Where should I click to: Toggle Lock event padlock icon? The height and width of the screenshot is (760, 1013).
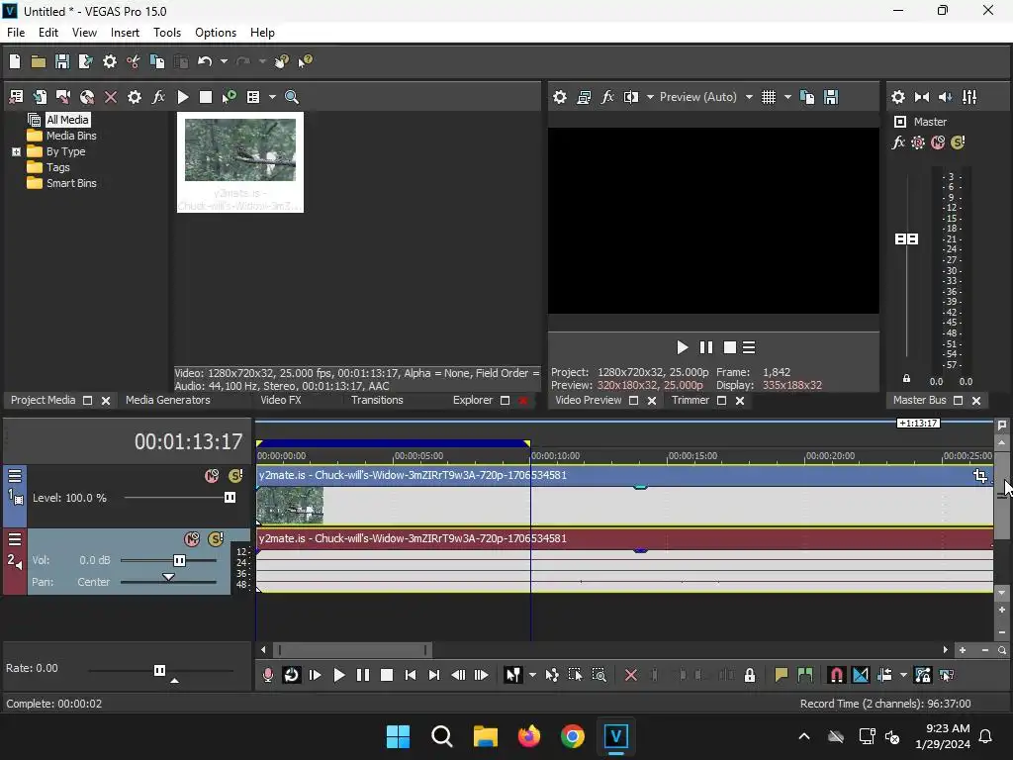[x=750, y=675]
